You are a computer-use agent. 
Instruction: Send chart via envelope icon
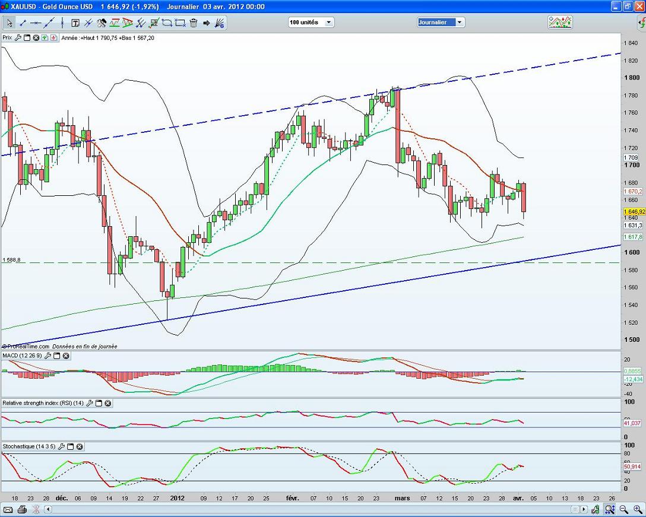point(9,509)
